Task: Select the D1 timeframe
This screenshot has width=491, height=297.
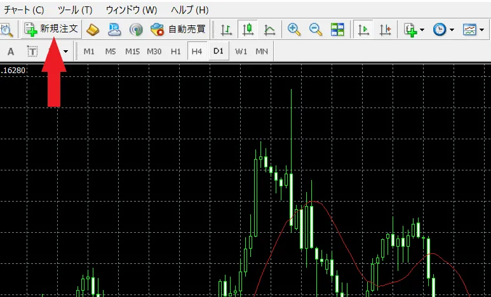Action: point(219,51)
